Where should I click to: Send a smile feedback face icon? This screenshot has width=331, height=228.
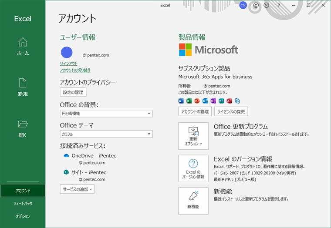[256, 5]
